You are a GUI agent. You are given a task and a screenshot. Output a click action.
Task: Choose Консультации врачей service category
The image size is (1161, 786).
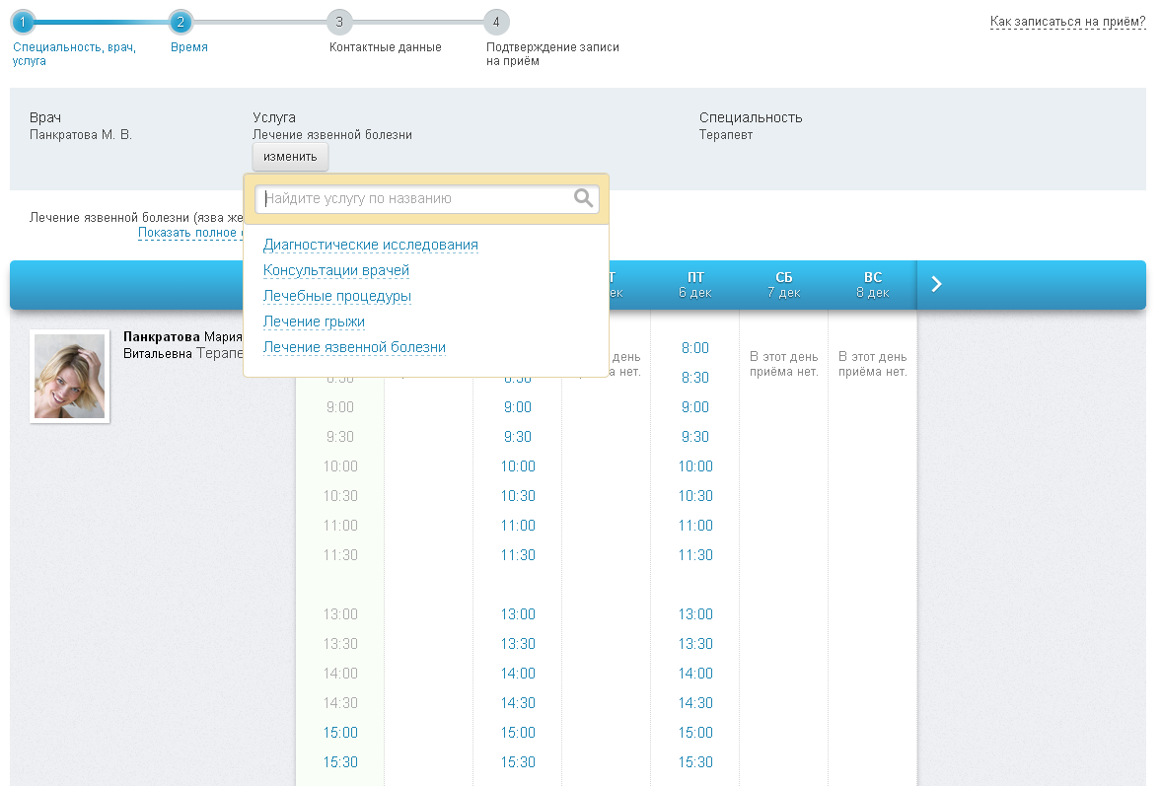tap(335, 270)
